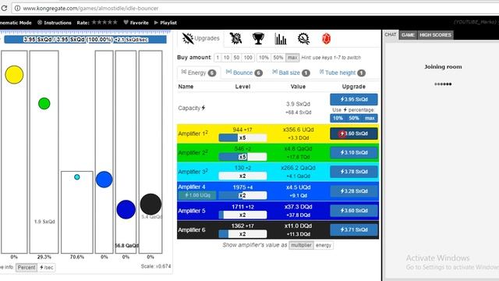The width and height of the screenshot is (499, 281).
Task: Buy Capacity upgrade for 3.95 SxQd
Action: [x=353, y=99]
